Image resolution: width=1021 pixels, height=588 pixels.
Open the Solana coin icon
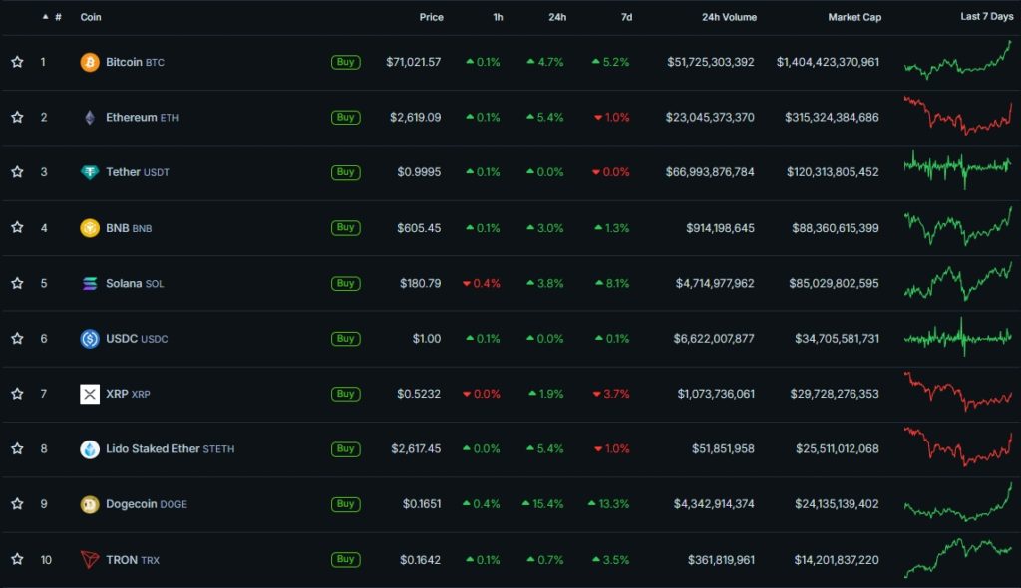(91, 283)
